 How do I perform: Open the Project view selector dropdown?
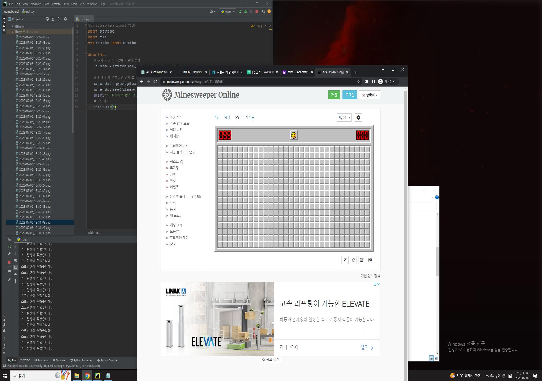click(x=16, y=19)
